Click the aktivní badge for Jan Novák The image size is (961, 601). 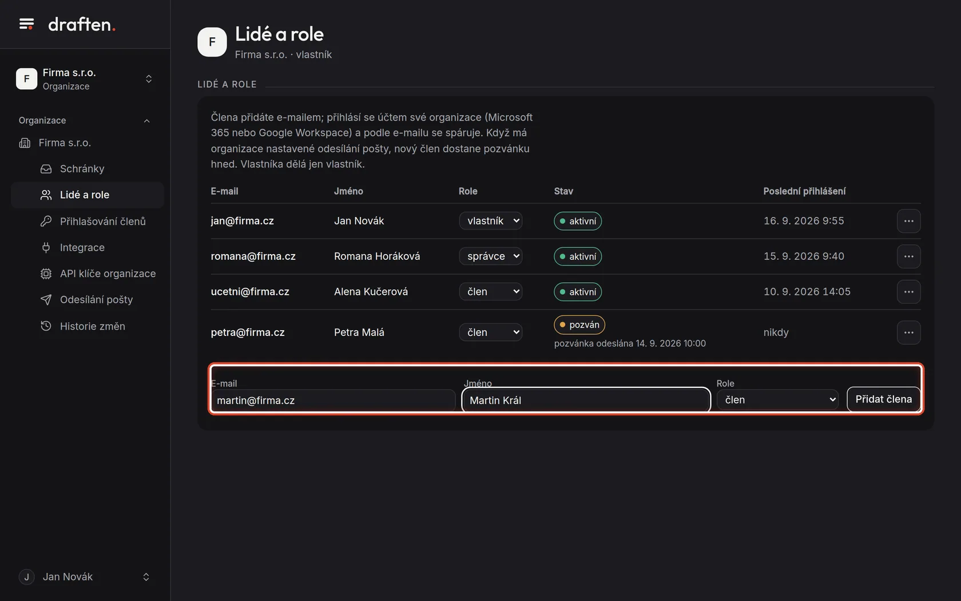(578, 221)
